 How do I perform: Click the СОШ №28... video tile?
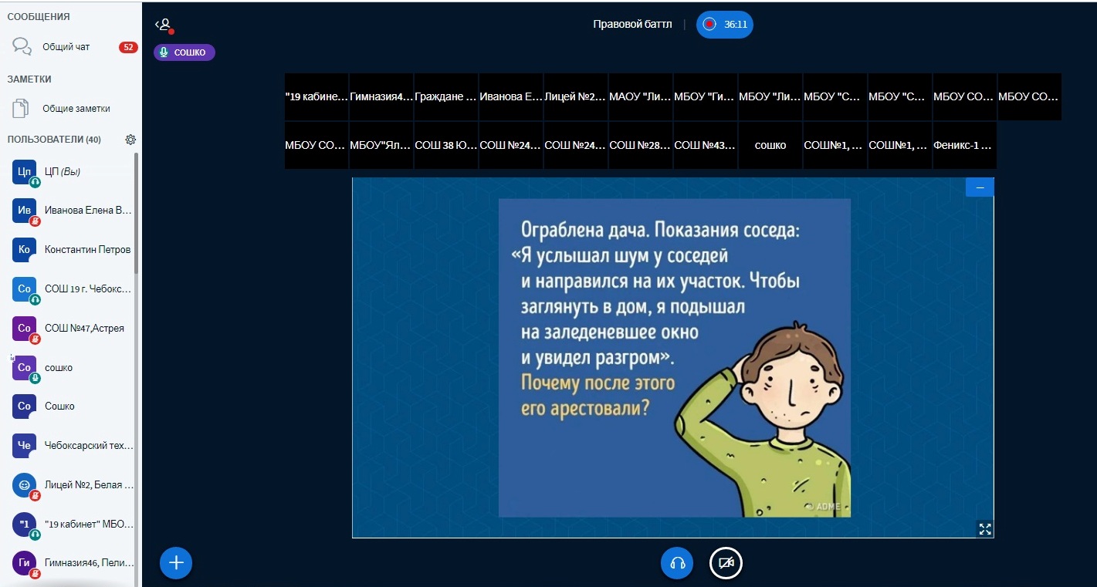641,145
